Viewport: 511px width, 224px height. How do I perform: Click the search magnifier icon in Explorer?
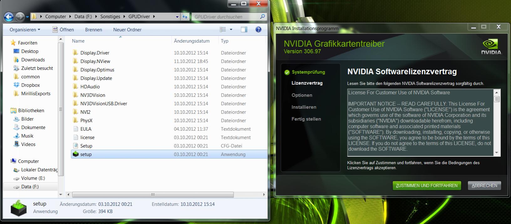(x=262, y=17)
